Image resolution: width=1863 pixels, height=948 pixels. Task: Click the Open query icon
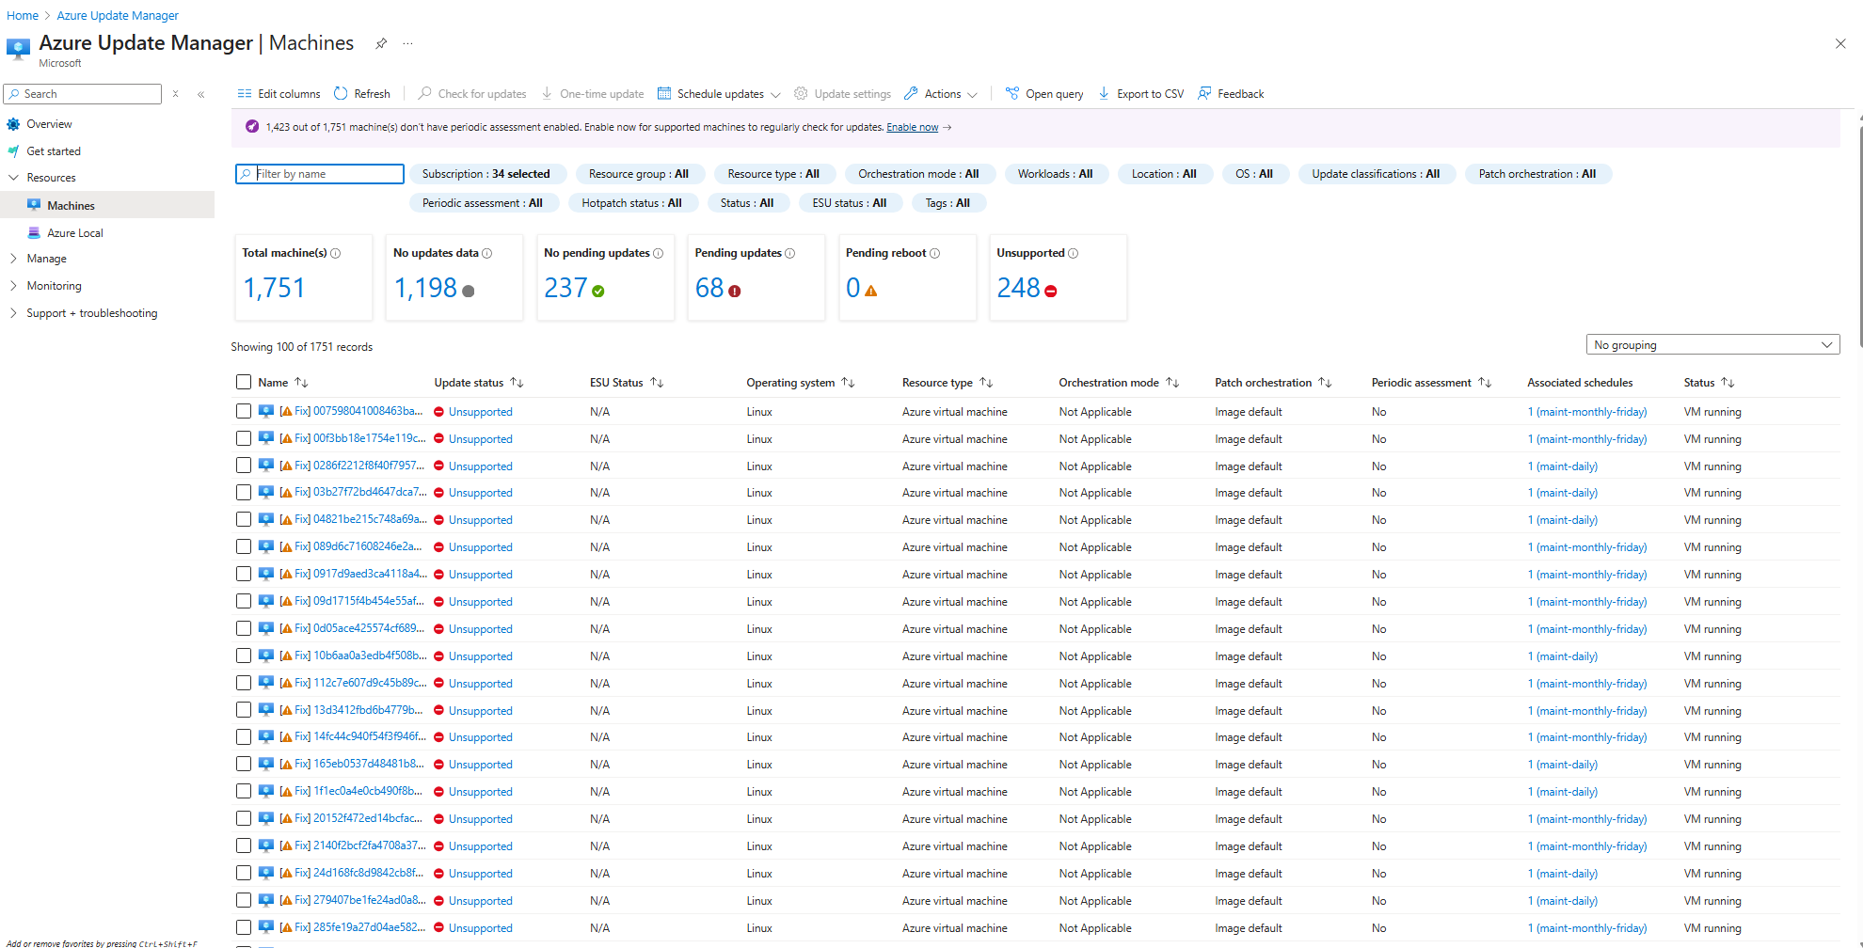pos(1011,93)
